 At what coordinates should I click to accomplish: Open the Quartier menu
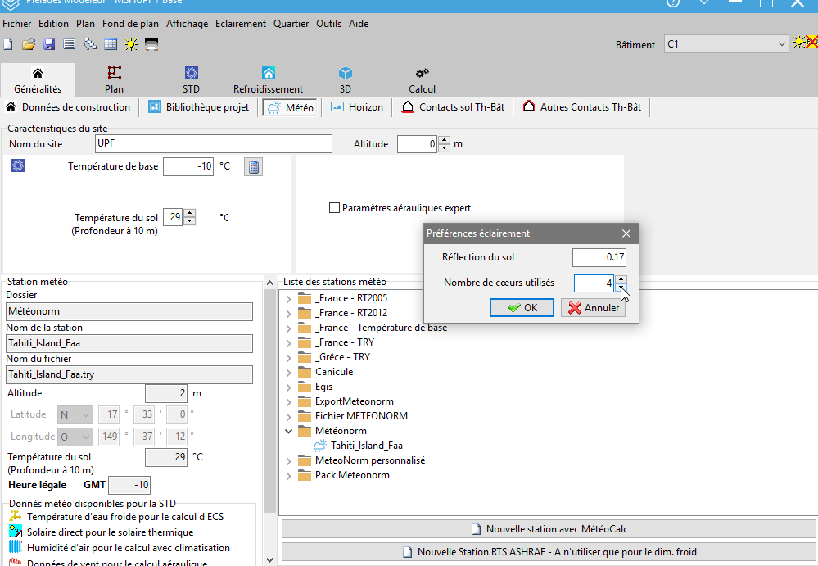[x=291, y=24]
